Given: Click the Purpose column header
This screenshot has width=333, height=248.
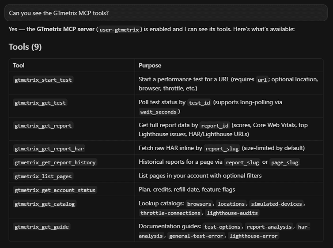Looking at the screenshot, I should [150, 65].
